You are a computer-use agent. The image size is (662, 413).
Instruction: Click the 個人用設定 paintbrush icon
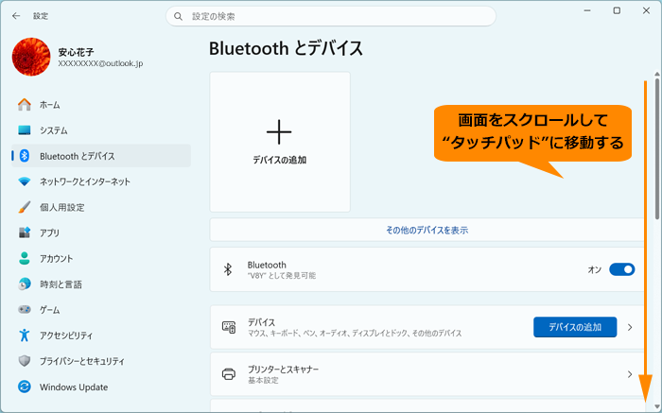(x=24, y=207)
